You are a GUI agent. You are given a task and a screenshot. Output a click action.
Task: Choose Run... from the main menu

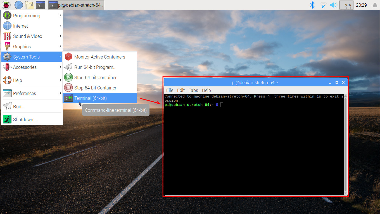click(x=32, y=106)
